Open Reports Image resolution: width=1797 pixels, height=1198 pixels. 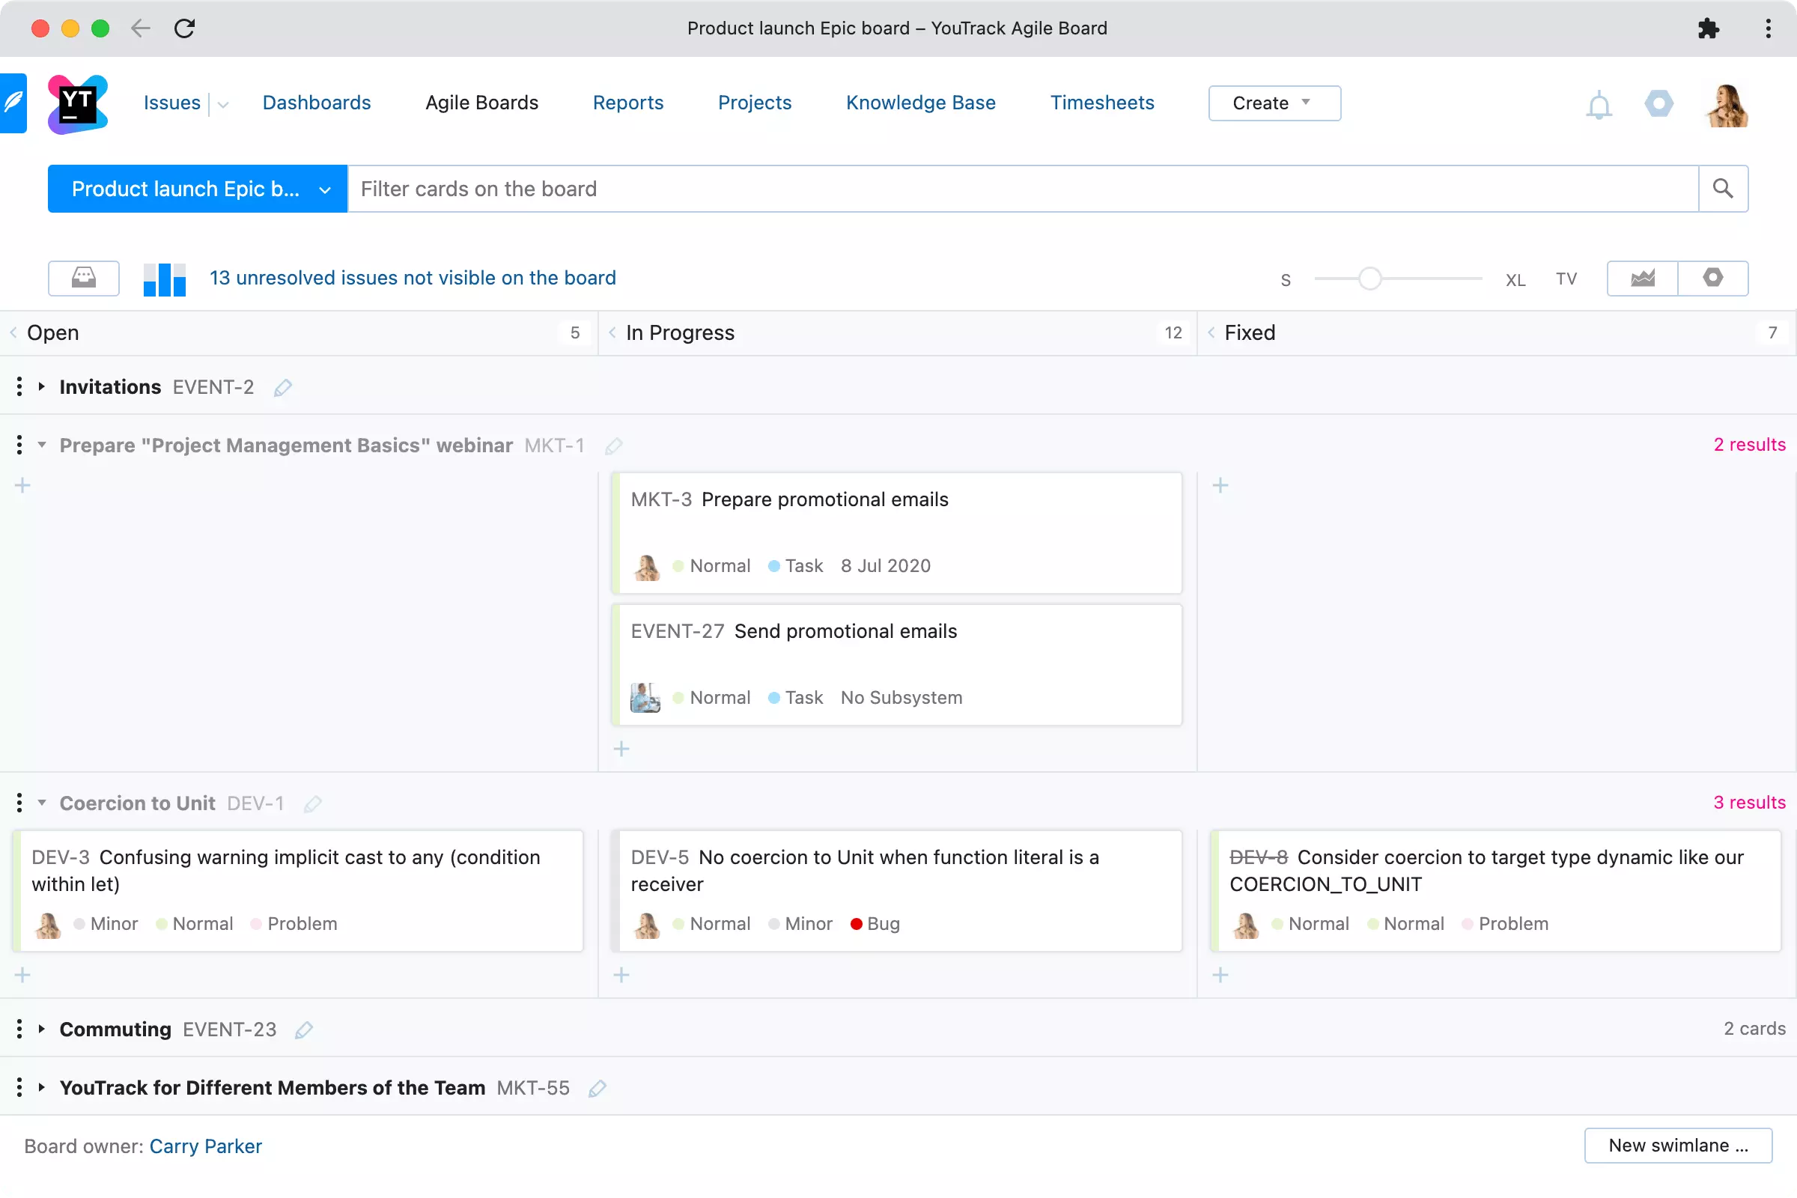coord(628,103)
